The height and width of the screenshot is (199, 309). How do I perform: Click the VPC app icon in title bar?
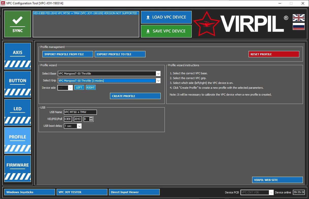(x=3, y=3)
